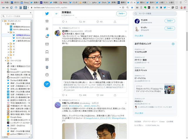Click the zoom magnifier icon in address bar

click(x=127, y=7)
